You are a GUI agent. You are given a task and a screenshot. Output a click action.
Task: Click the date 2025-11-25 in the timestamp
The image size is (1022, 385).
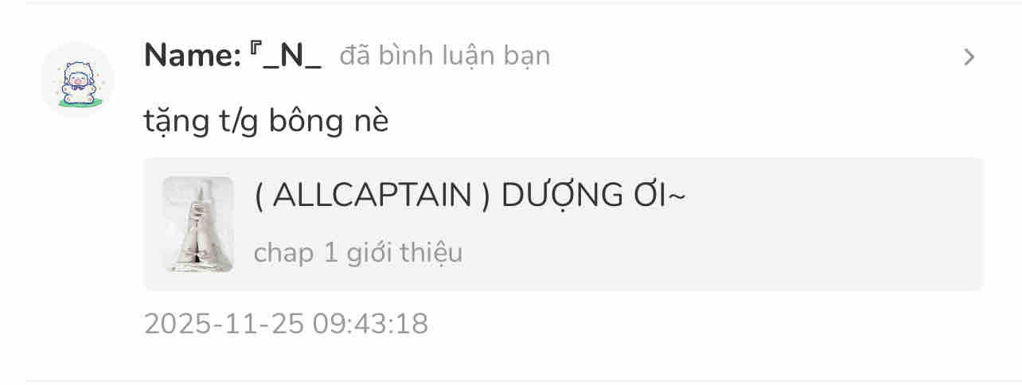coord(224,324)
